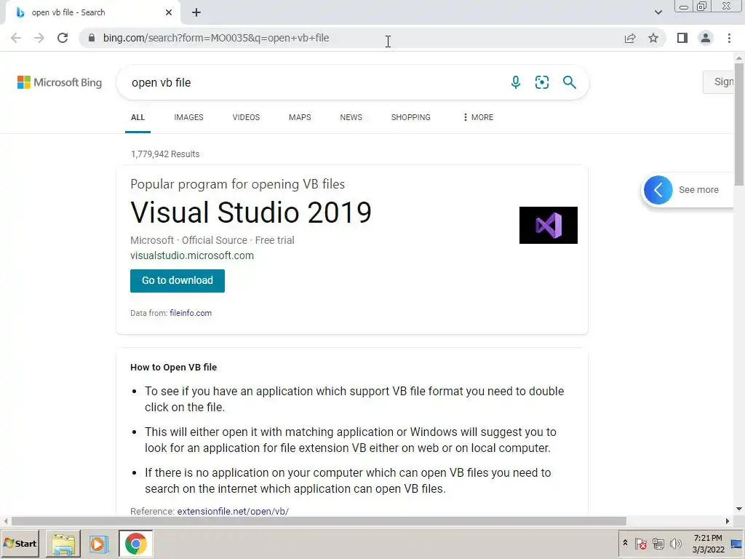
Task: Close the 'open vb file - Search' tab
Action: [x=169, y=12]
